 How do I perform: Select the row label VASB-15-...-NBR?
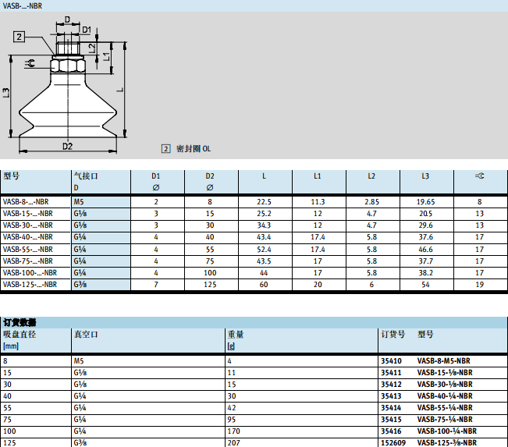click(x=27, y=214)
